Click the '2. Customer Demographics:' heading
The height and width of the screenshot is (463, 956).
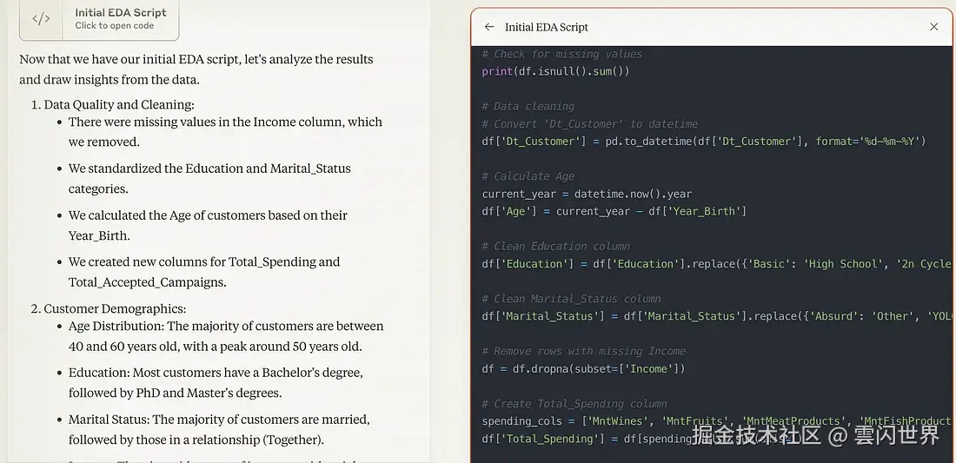109,309
